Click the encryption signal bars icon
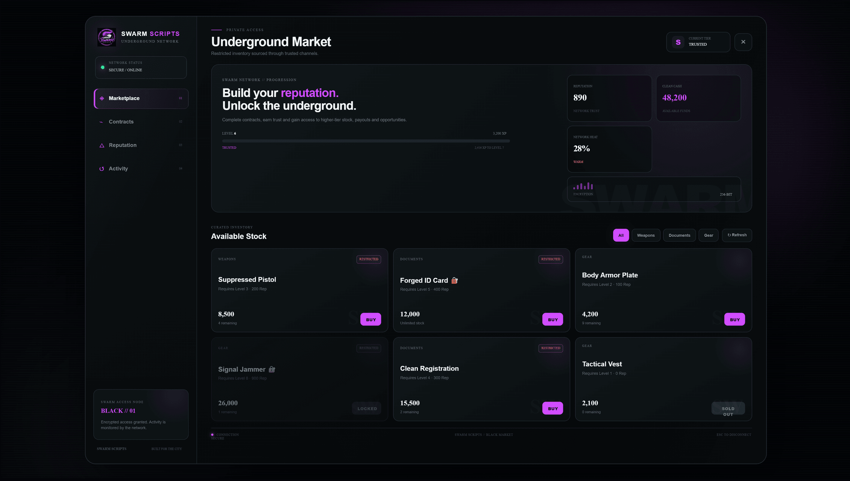 pyautogui.click(x=583, y=186)
